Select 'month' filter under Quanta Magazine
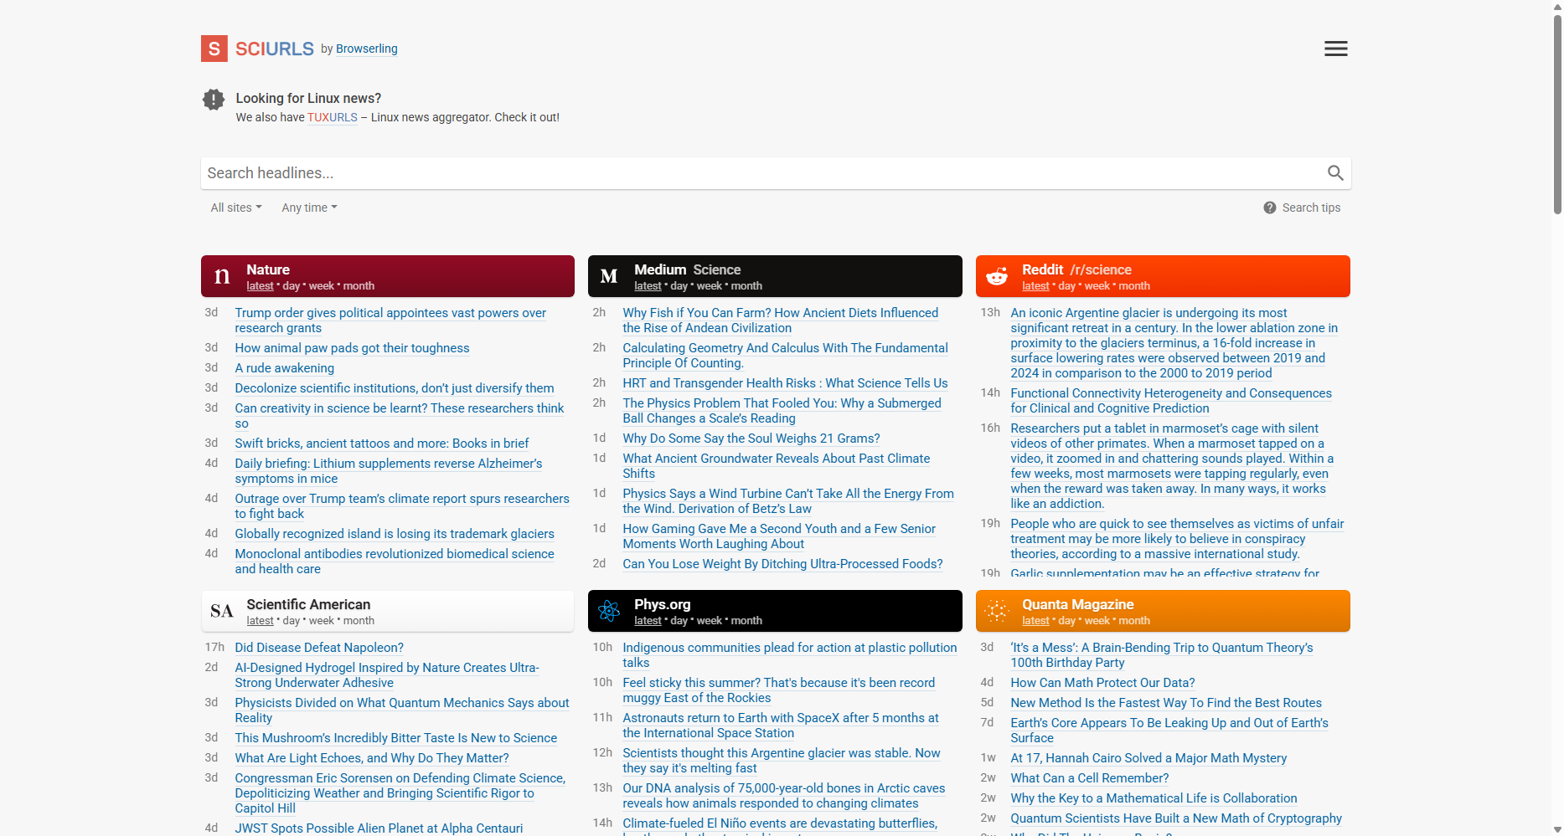 point(1134,621)
